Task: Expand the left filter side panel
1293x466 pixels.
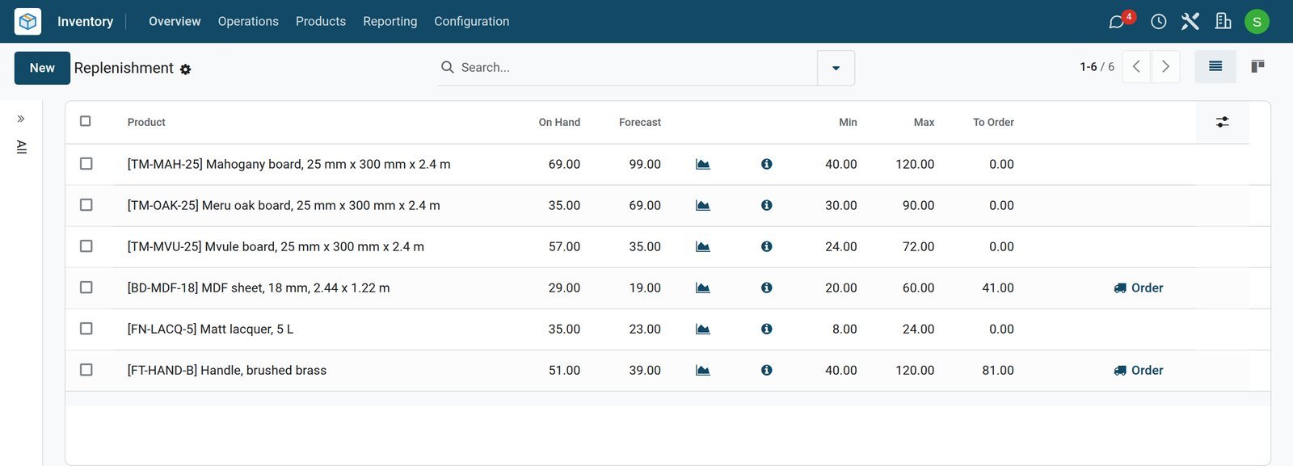Action: 21,119
